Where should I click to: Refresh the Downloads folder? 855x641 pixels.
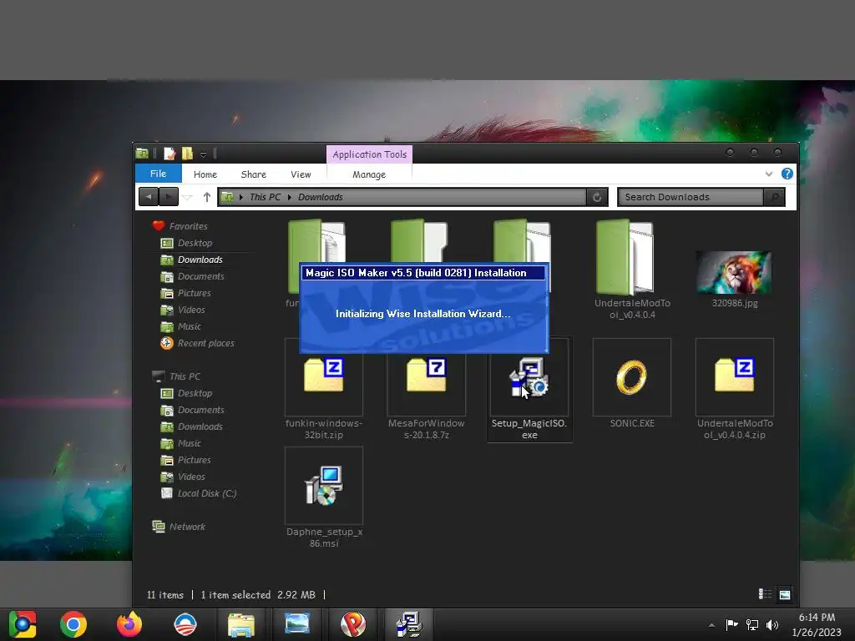click(x=597, y=197)
